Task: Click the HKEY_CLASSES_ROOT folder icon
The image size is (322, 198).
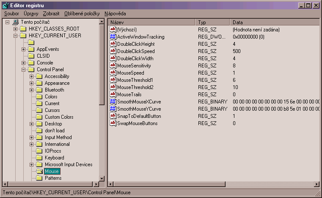Action: tap(23, 29)
